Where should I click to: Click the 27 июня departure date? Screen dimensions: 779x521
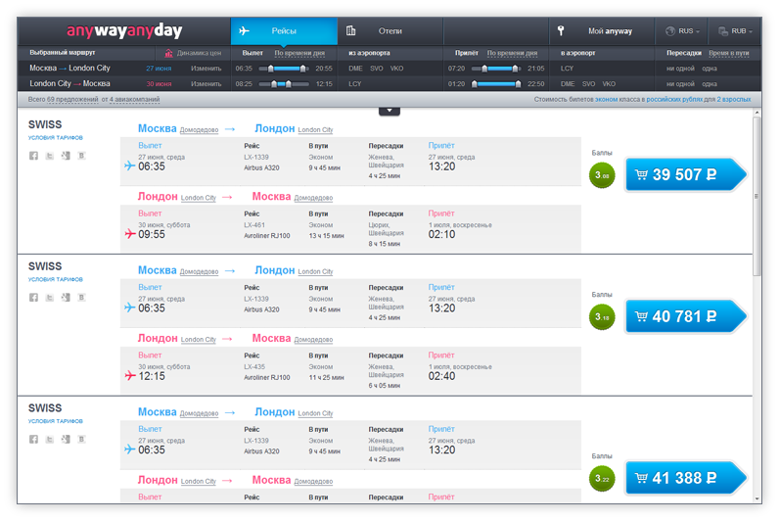(159, 69)
